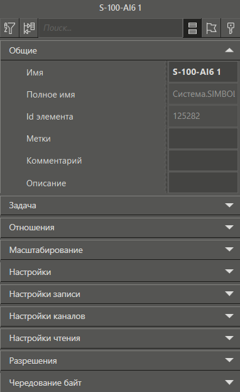Viewport: 240px width, 392px height.
Task: Select the Комментарий property label
Action: (54, 160)
